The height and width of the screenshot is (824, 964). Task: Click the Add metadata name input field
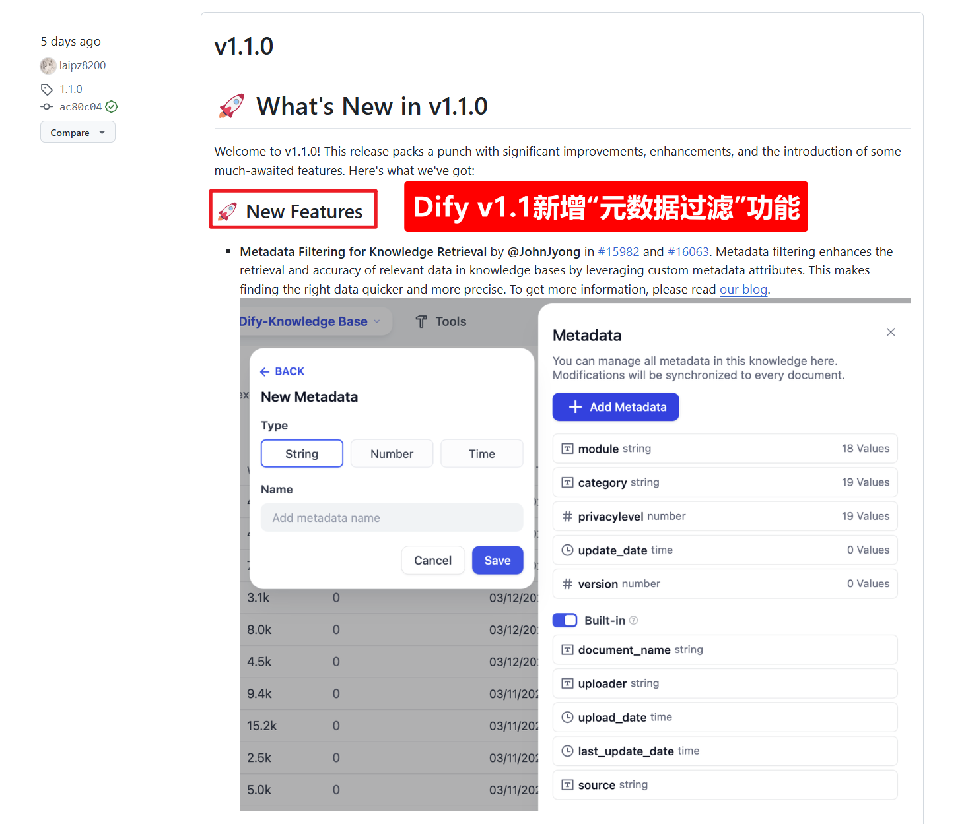pos(392,517)
